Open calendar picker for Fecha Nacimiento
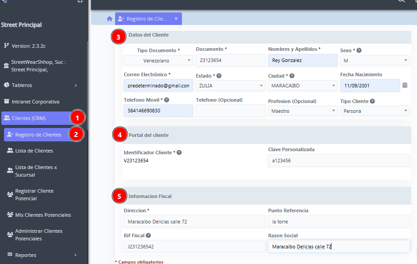Viewport: 417px width, 264px height. [x=405, y=85]
